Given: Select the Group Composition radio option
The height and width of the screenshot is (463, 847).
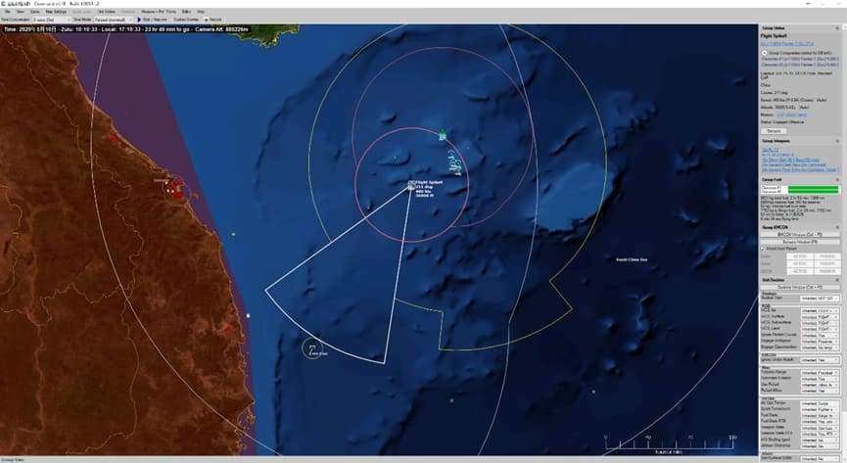Looking at the screenshot, I should tap(765, 53).
